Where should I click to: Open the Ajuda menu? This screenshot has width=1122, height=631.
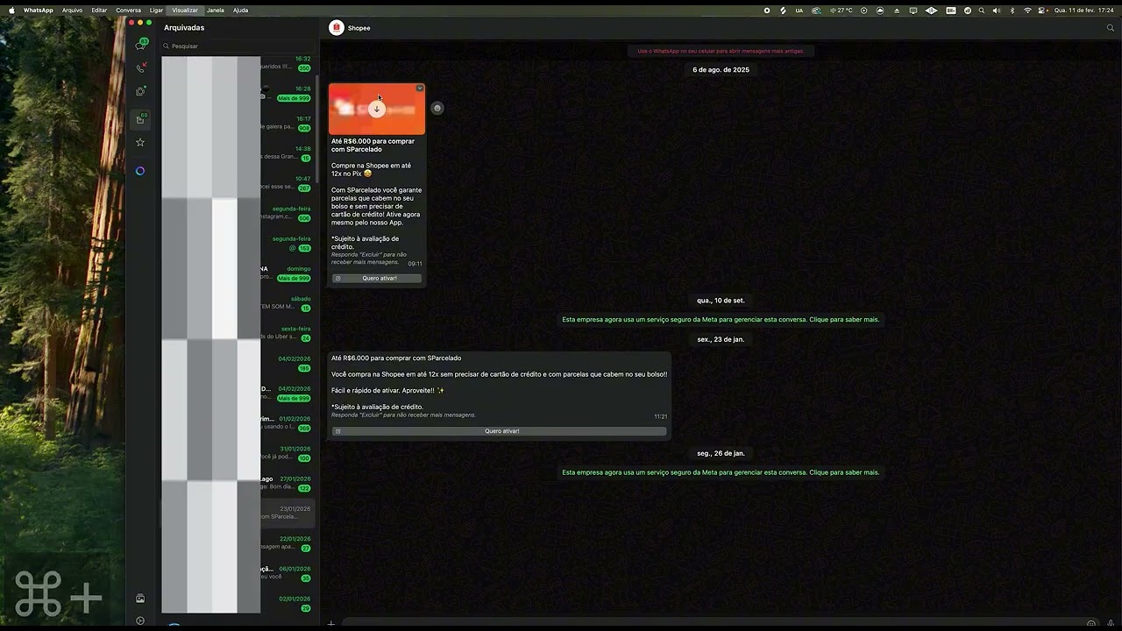pyautogui.click(x=240, y=11)
